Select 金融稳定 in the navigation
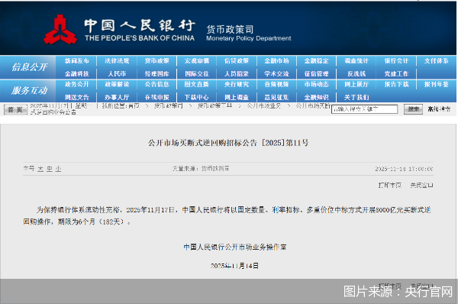This screenshot has height=304, width=458. point(317,61)
